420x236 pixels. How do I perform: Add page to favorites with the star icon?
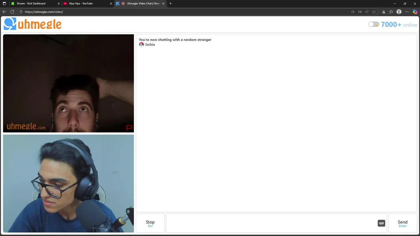click(374, 12)
